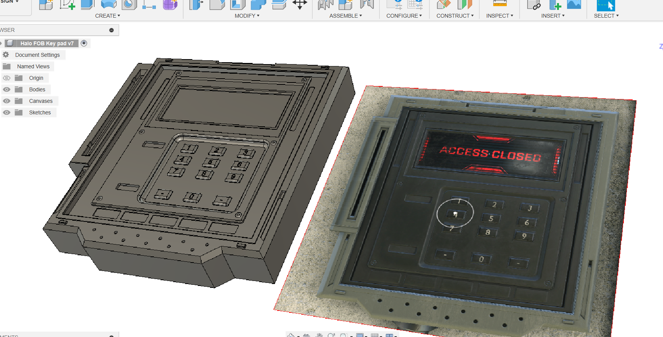The height and width of the screenshot is (337, 663).
Task: Open the SELECT dropdown menu
Action: 606,16
